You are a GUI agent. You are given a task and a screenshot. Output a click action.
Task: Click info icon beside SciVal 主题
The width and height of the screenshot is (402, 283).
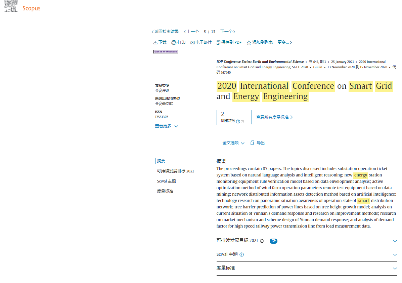click(x=241, y=254)
